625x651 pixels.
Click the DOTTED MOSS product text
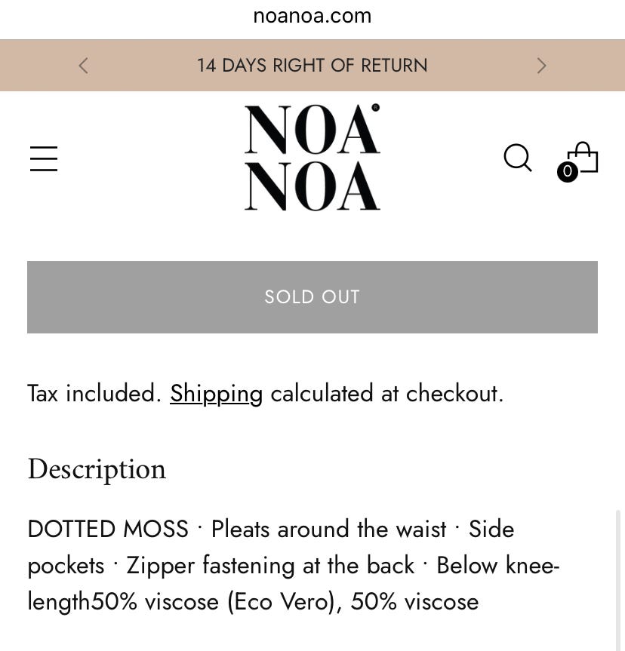click(108, 530)
